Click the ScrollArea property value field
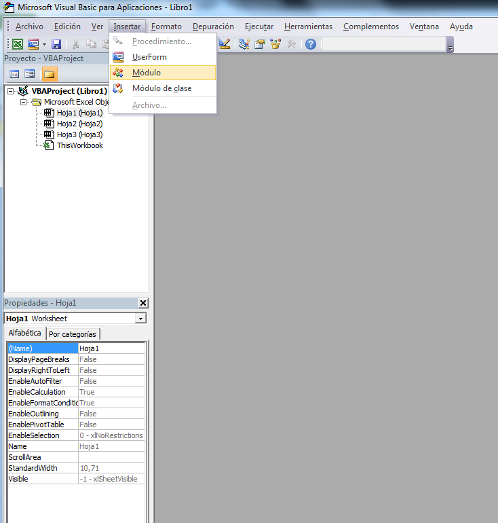This screenshot has width=498, height=523. [x=111, y=457]
